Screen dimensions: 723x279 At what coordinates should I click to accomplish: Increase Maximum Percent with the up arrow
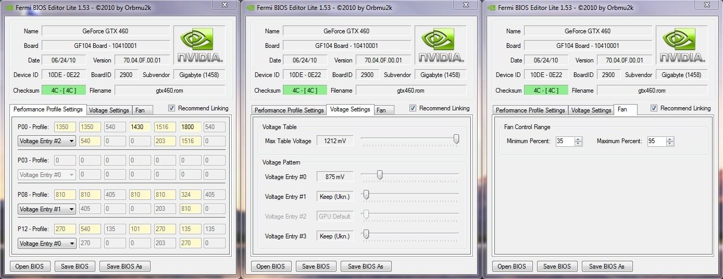(x=670, y=139)
